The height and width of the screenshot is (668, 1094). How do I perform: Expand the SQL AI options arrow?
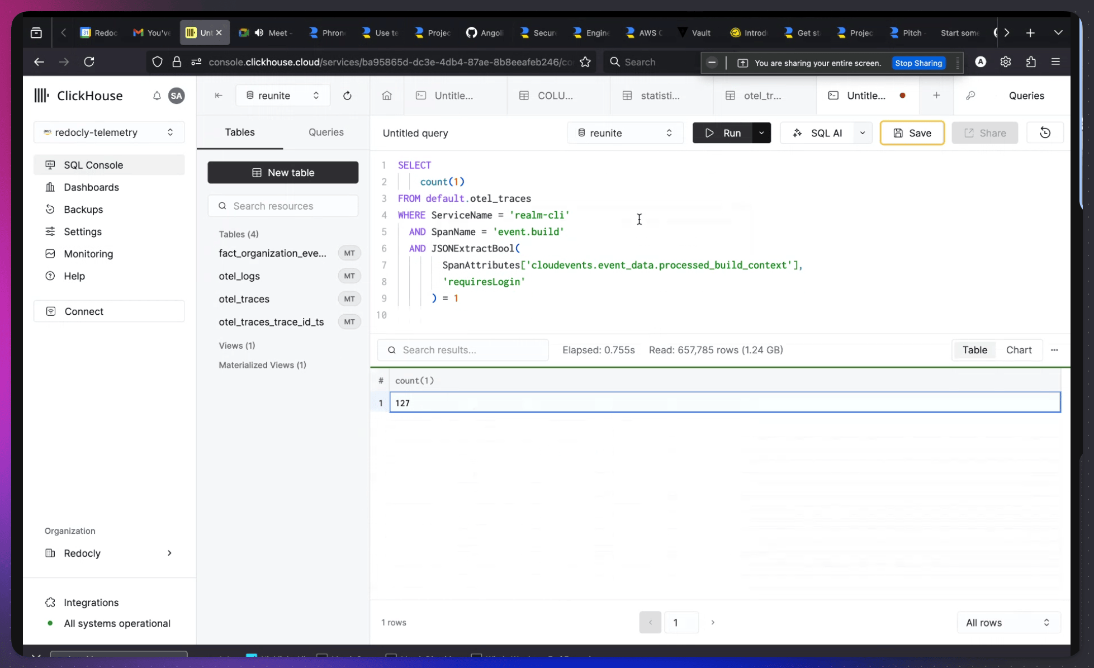tap(863, 133)
